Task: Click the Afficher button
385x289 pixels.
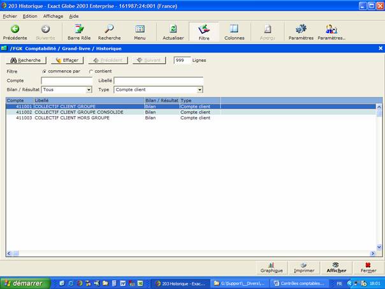Action: [x=336, y=267]
